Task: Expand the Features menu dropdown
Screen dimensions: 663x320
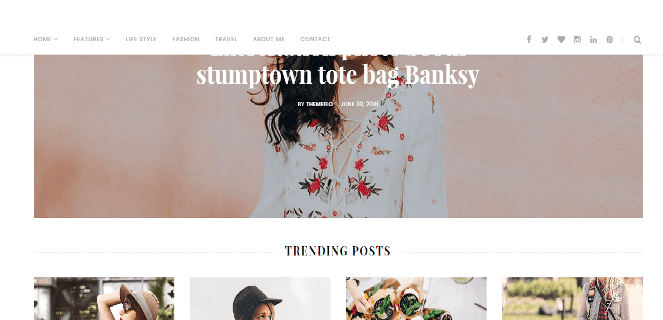Action: click(x=92, y=39)
